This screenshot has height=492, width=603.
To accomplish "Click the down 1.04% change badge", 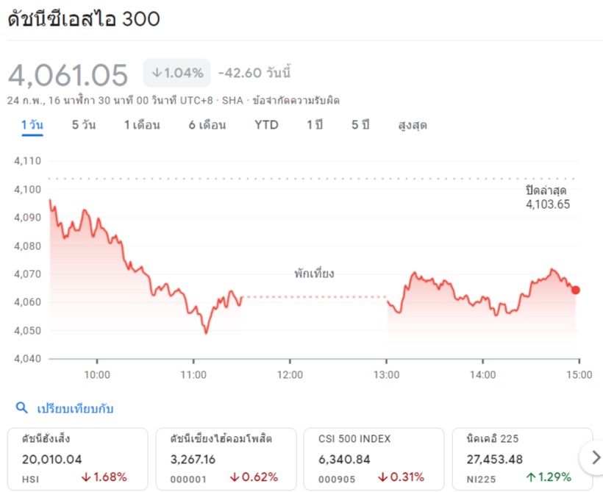I will pos(177,73).
